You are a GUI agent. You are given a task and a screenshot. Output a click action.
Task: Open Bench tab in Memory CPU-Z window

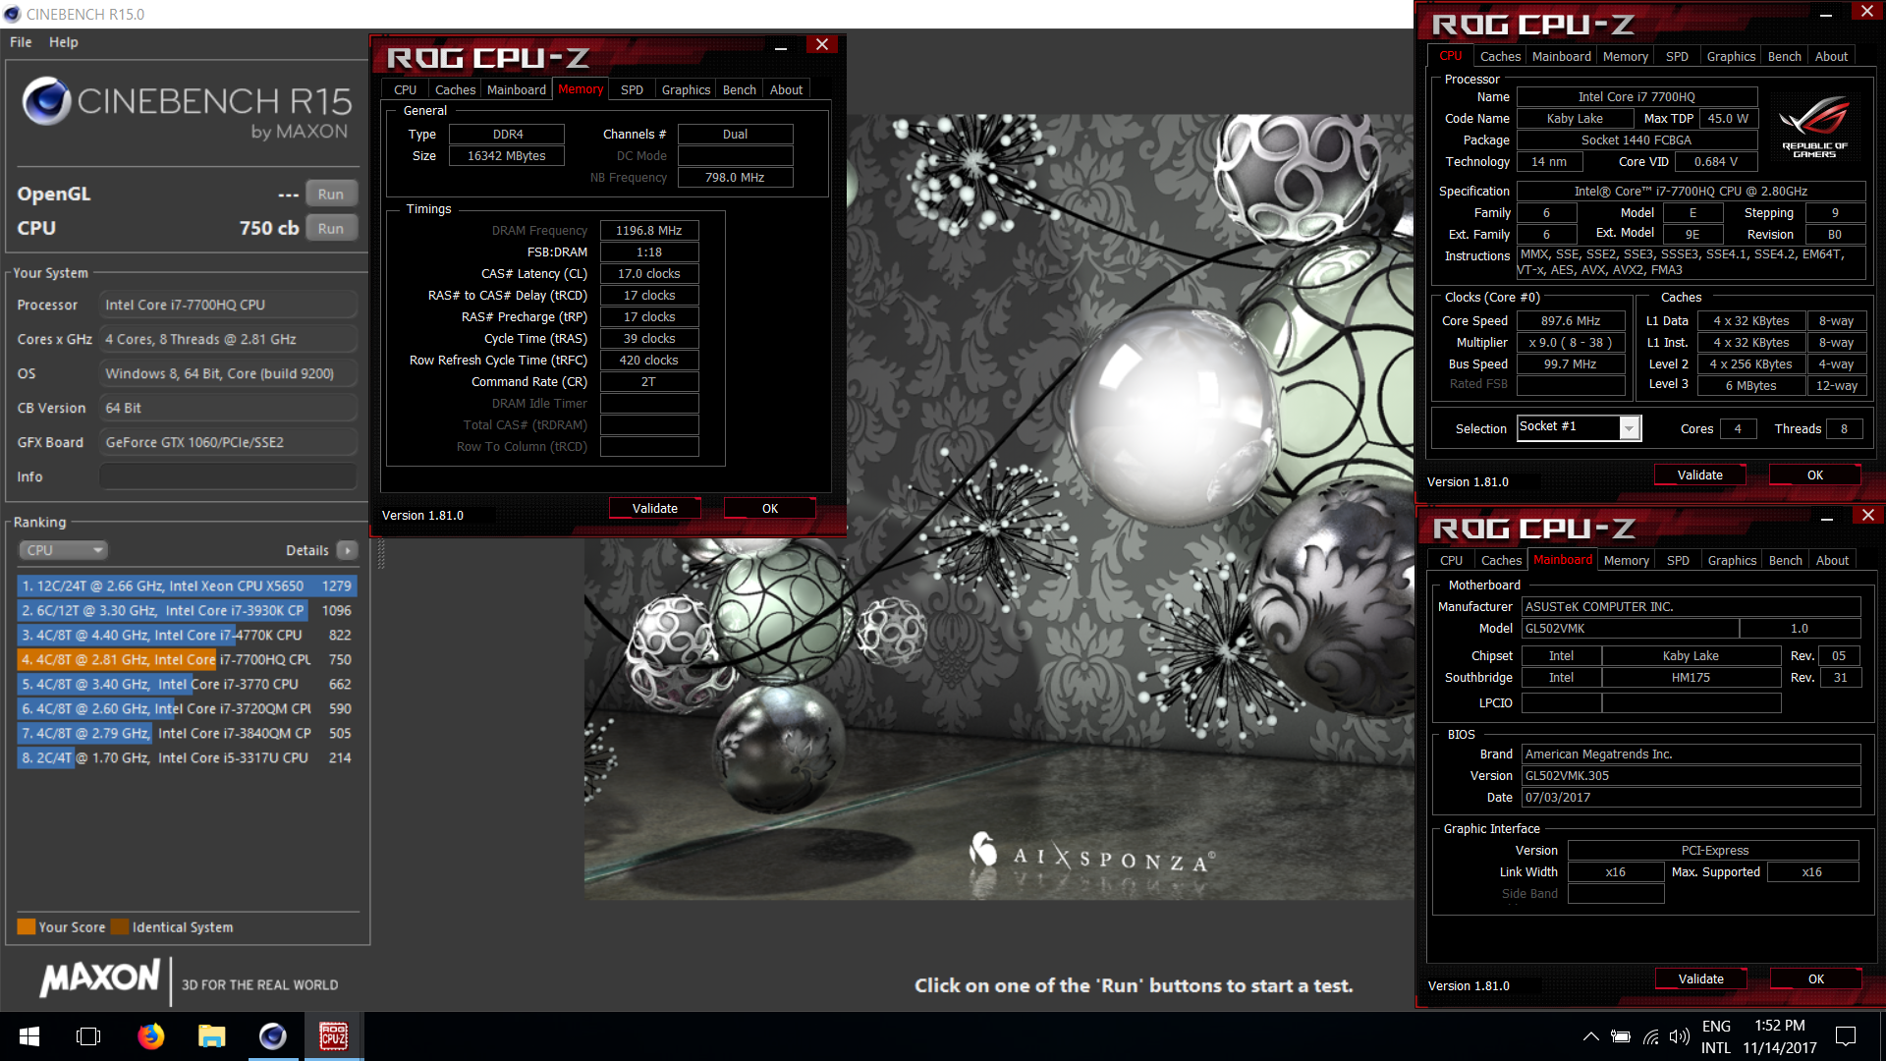click(739, 89)
